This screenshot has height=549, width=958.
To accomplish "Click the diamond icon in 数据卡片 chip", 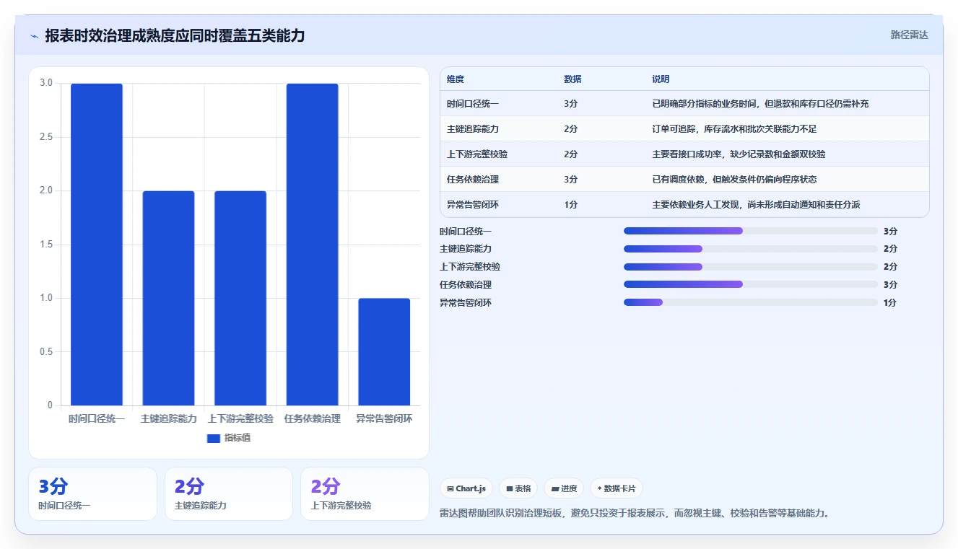I will (x=599, y=488).
